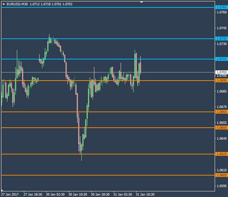Click the chart shift triangle marker at top

(141, 2)
